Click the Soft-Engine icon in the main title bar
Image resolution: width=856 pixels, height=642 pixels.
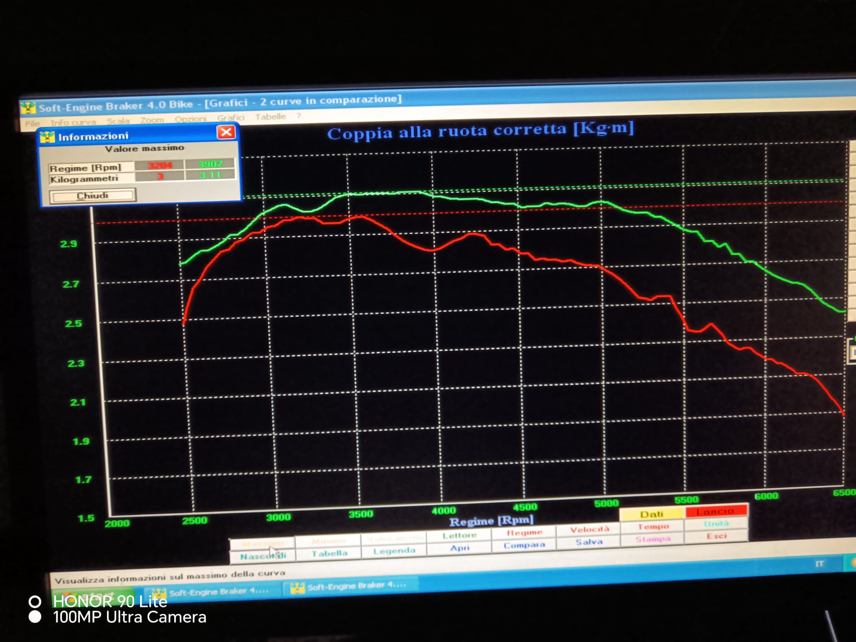28,108
